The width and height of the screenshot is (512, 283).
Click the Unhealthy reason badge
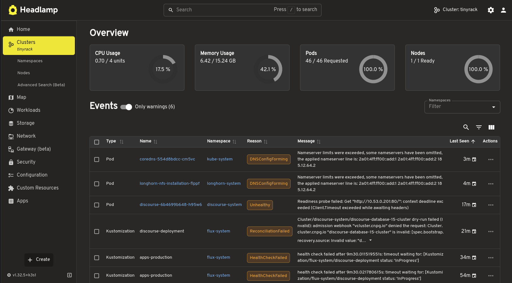pyautogui.click(x=260, y=205)
